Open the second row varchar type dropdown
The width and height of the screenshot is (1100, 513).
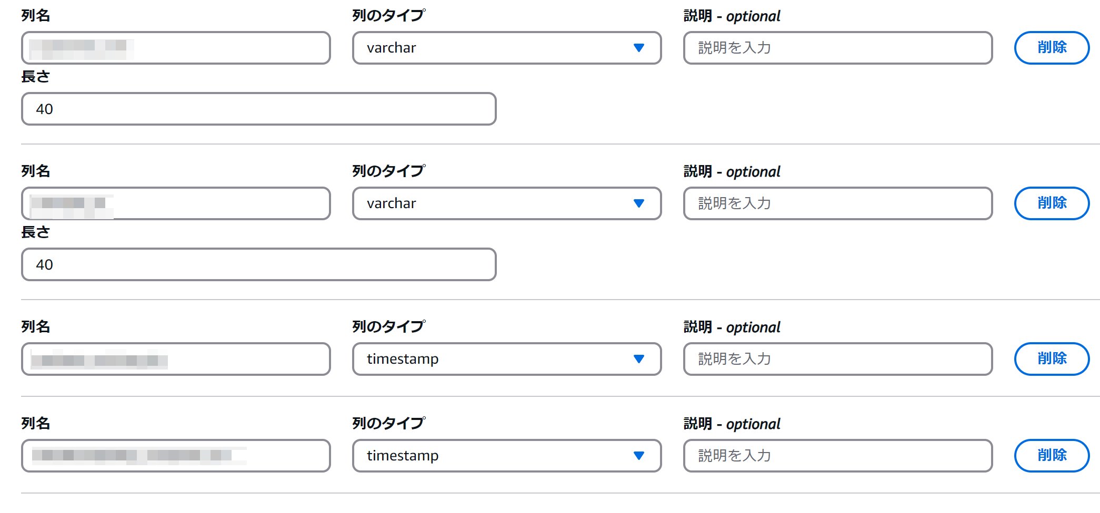tap(495, 203)
